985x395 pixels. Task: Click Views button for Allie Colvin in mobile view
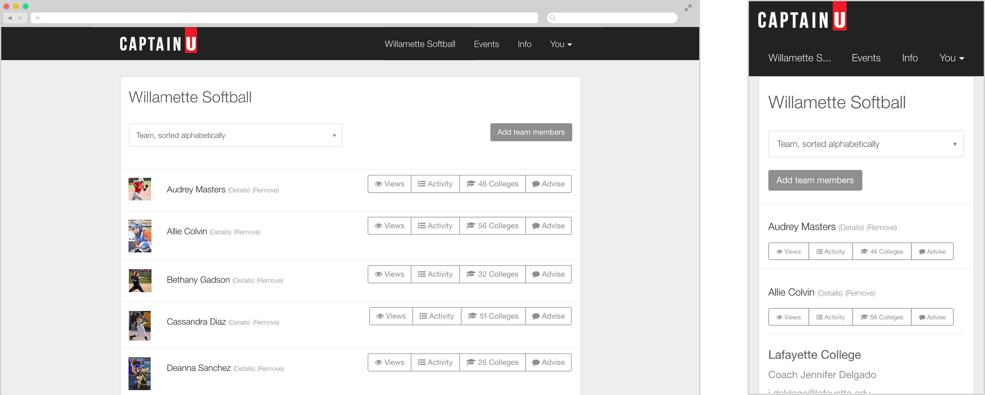[788, 317]
